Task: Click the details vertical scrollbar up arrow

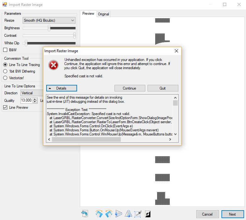Action: click(x=176, y=98)
